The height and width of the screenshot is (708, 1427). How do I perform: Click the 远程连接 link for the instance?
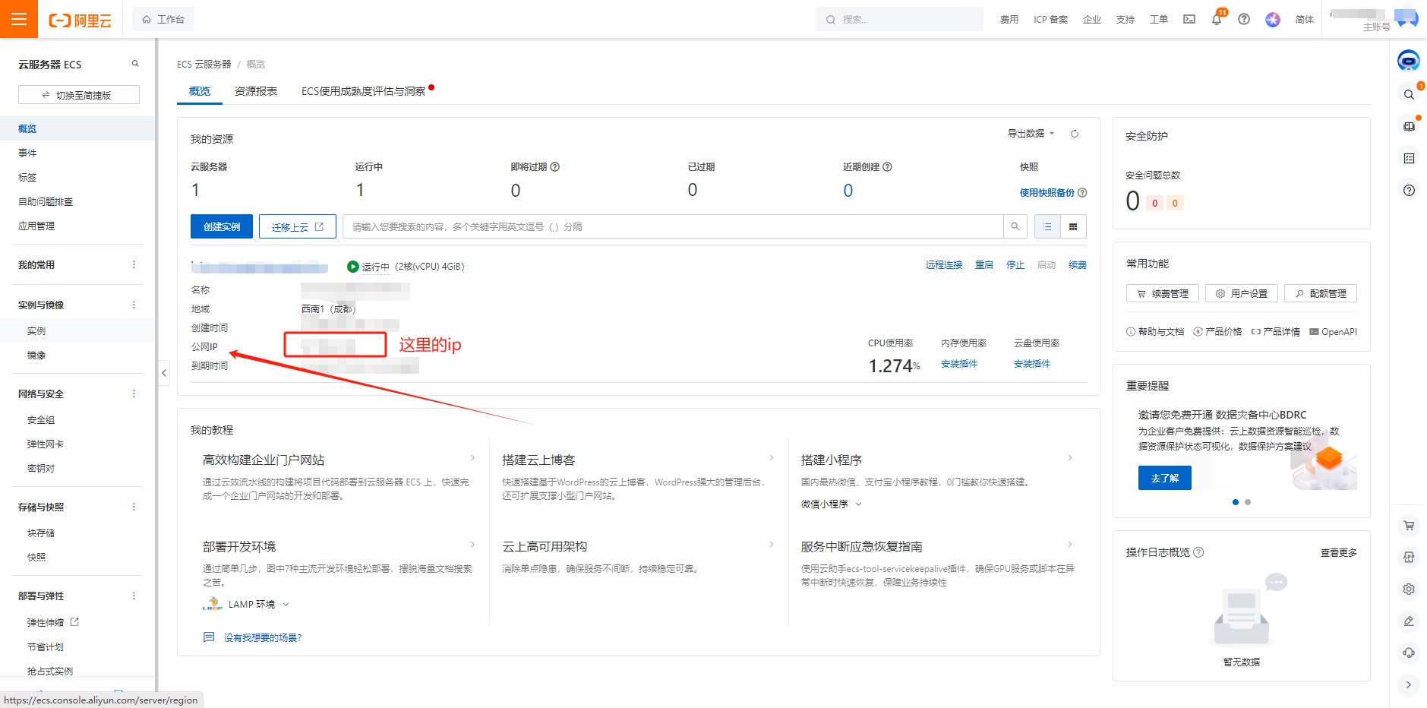tap(943, 264)
